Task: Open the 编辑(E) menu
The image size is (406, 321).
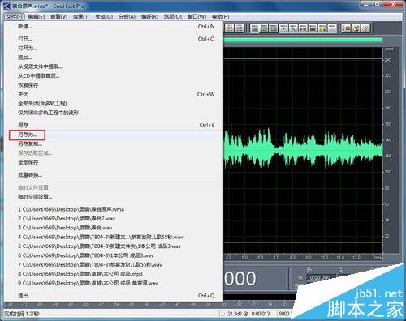Action: pos(37,17)
